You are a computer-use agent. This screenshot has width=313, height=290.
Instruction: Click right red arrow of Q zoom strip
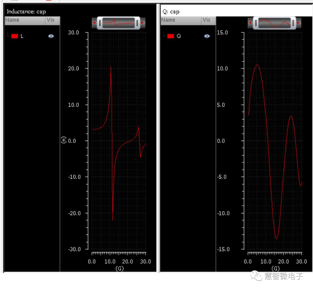coord(299,23)
